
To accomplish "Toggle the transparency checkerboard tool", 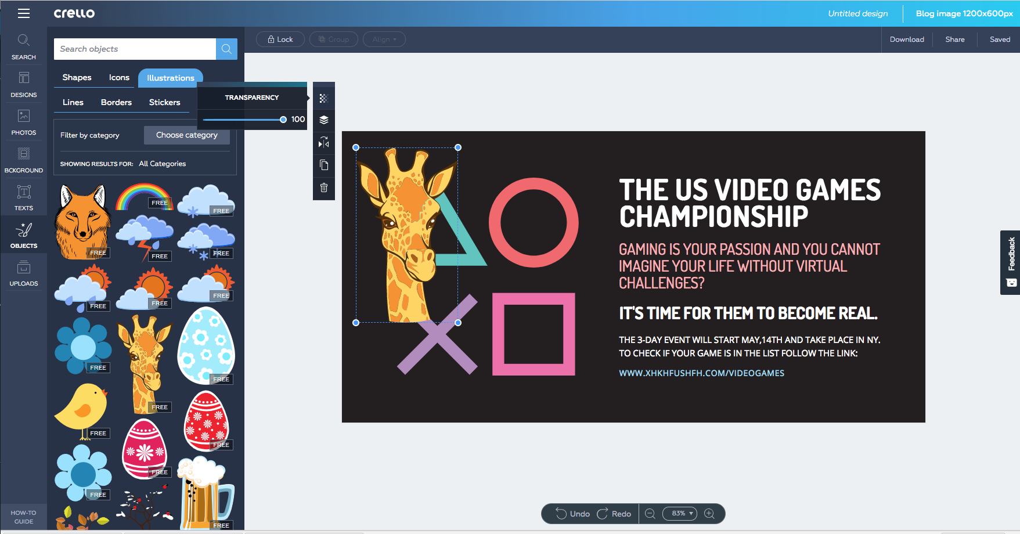I will point(324,98).
